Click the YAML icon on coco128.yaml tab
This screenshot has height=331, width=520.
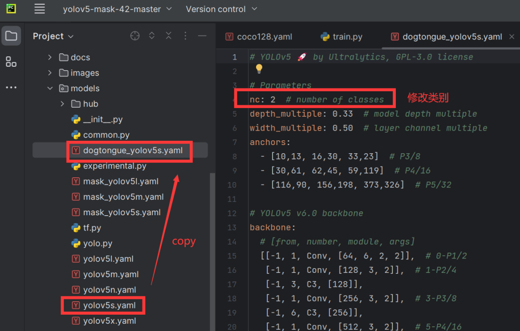(229, 37)
